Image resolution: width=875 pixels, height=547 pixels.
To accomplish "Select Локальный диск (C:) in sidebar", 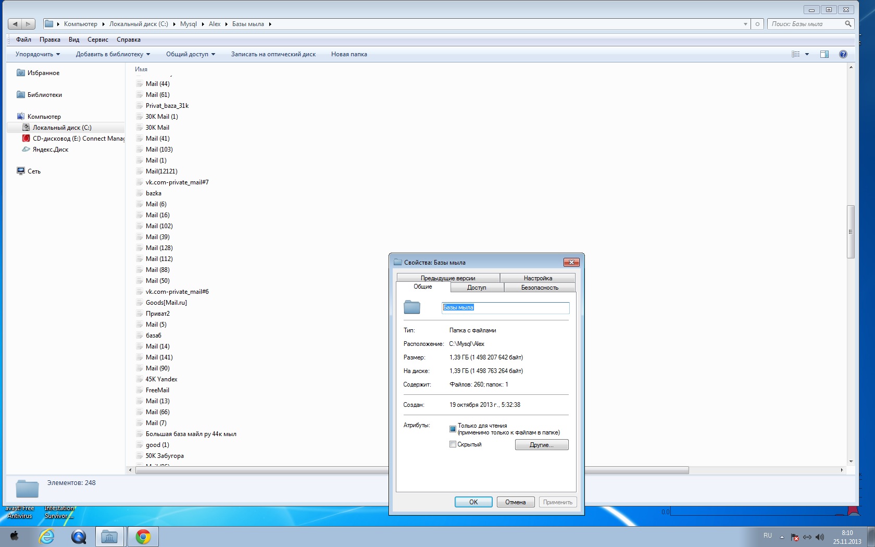I will pos(62,128).
